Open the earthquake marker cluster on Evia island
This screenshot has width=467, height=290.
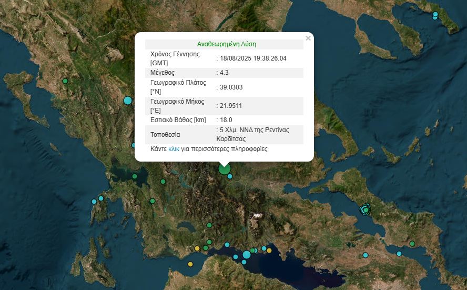(365, 209)
